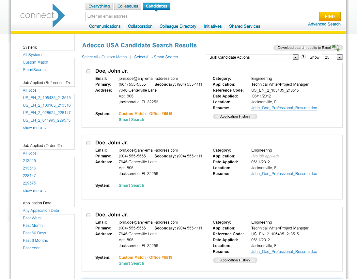Open Application History for the third candidate

[235, 260]
